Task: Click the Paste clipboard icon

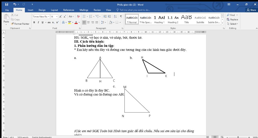Action: (x=6, y=17)
